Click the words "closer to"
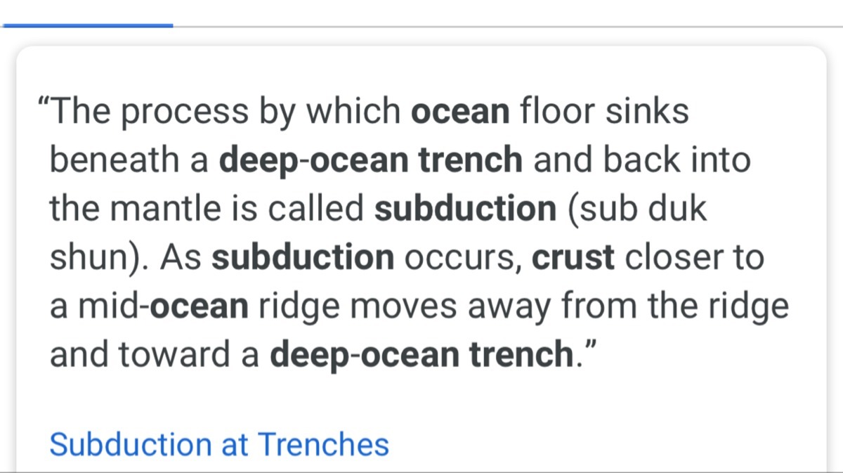 (694, 258)
